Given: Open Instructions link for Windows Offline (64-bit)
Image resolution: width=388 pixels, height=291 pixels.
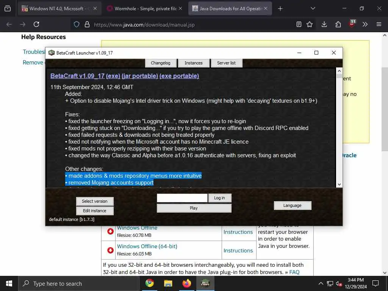Looking at the screenshot, I should coord(238,250).
